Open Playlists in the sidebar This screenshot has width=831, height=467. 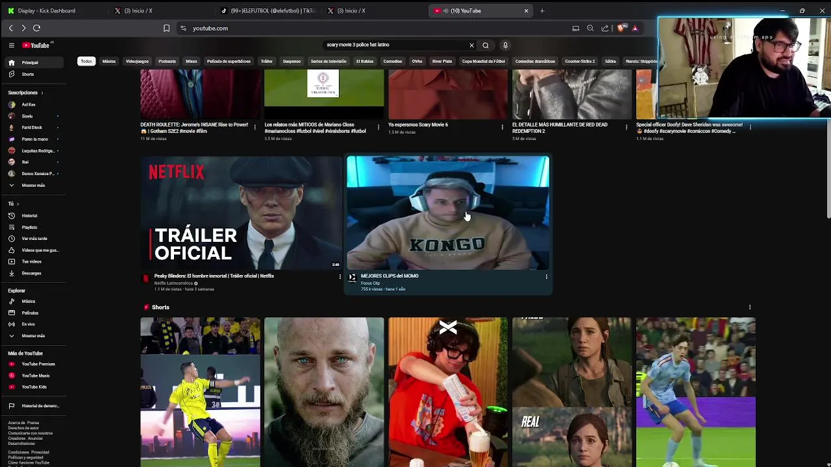point(36,227)
